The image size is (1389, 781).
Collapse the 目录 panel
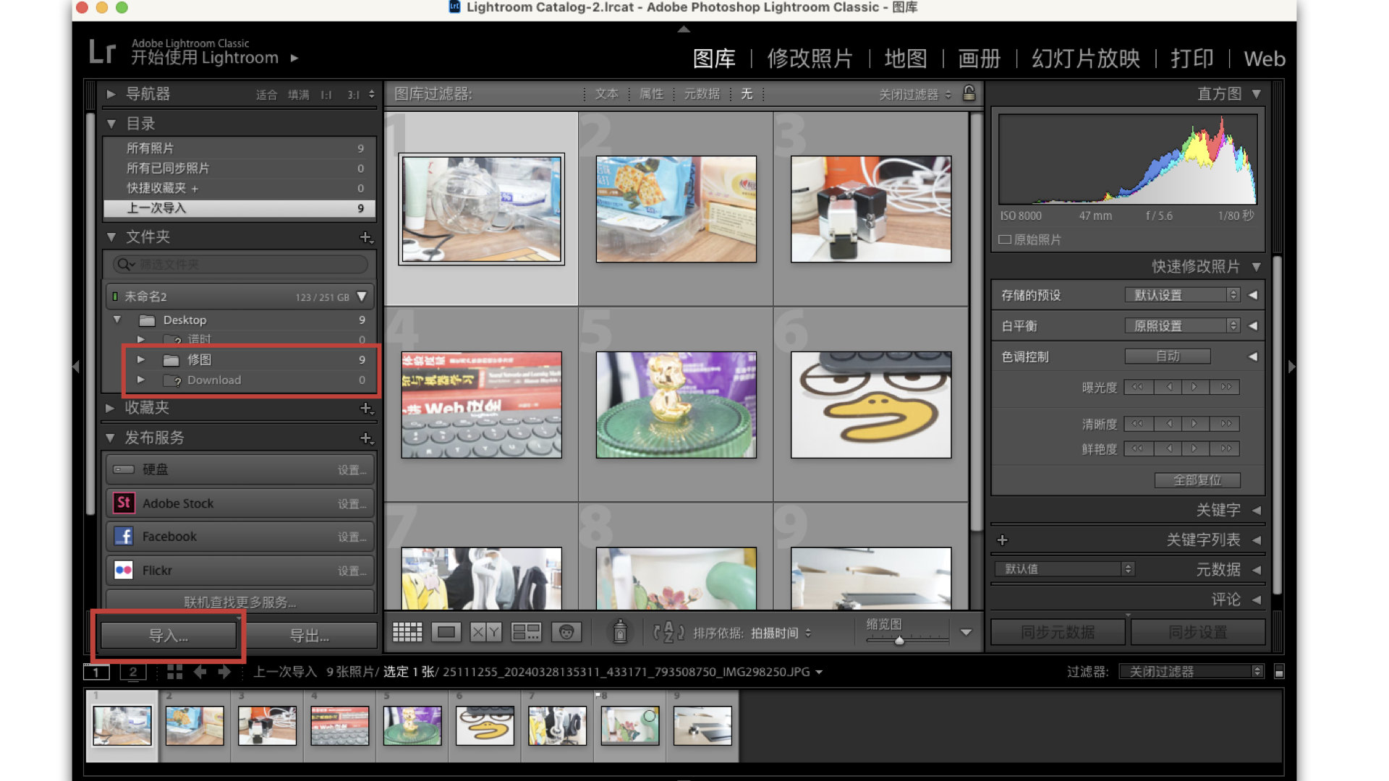click(111, 124)
